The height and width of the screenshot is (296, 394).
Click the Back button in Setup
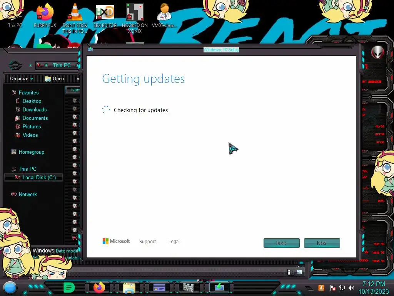[x=281, y=243]
